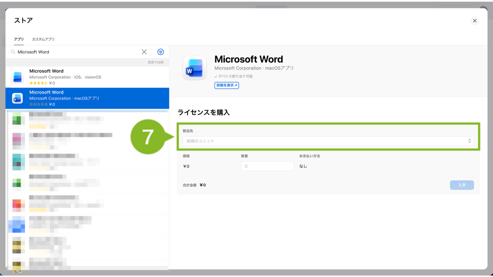This screenshot has height=277, width=493.
Task: Click the 合計118件 result count
Action: 156,63
